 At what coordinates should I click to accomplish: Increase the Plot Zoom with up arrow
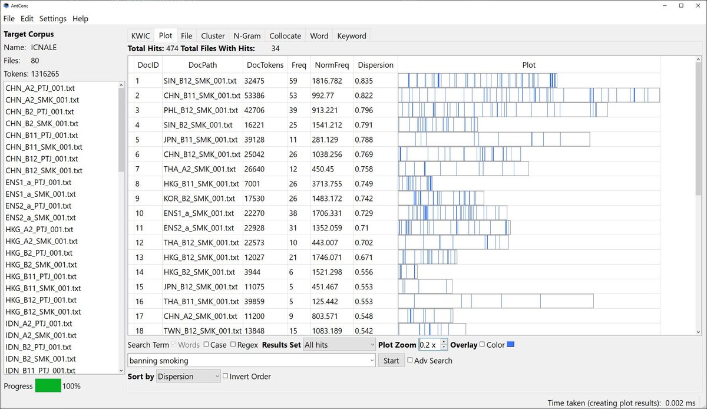pos(444,342)
